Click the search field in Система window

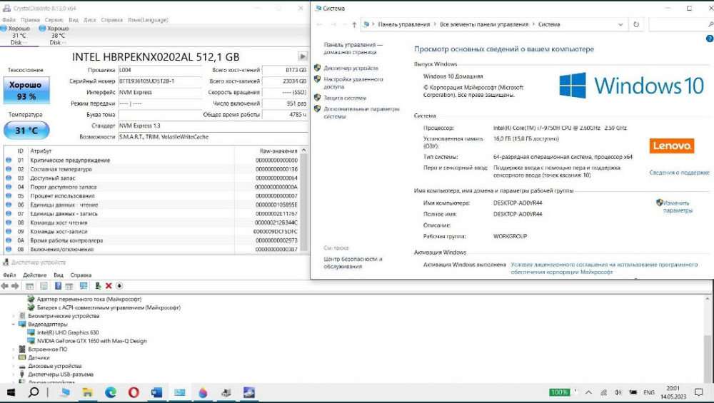(680, 24)
